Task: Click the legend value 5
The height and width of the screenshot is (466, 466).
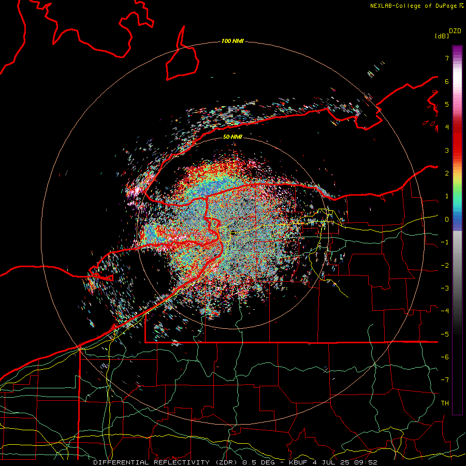Action: (x=447, y=104)
